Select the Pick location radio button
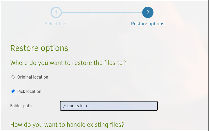Image resolution: width=209 pixels, height=131 pixels. [13, 91]
